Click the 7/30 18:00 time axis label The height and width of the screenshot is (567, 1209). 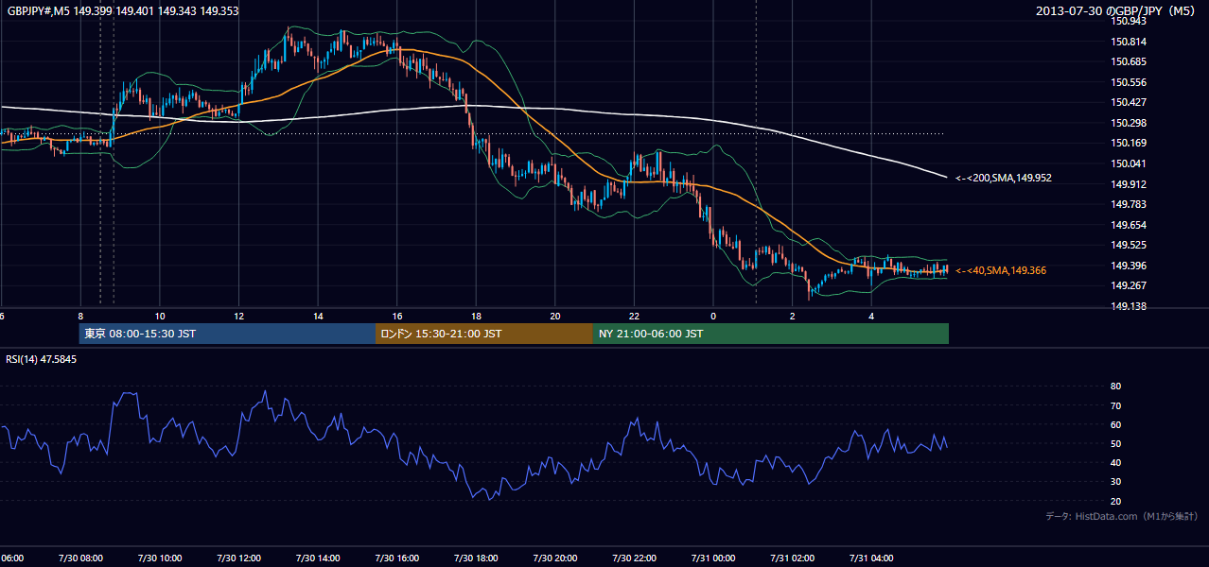tap(476, 558)
